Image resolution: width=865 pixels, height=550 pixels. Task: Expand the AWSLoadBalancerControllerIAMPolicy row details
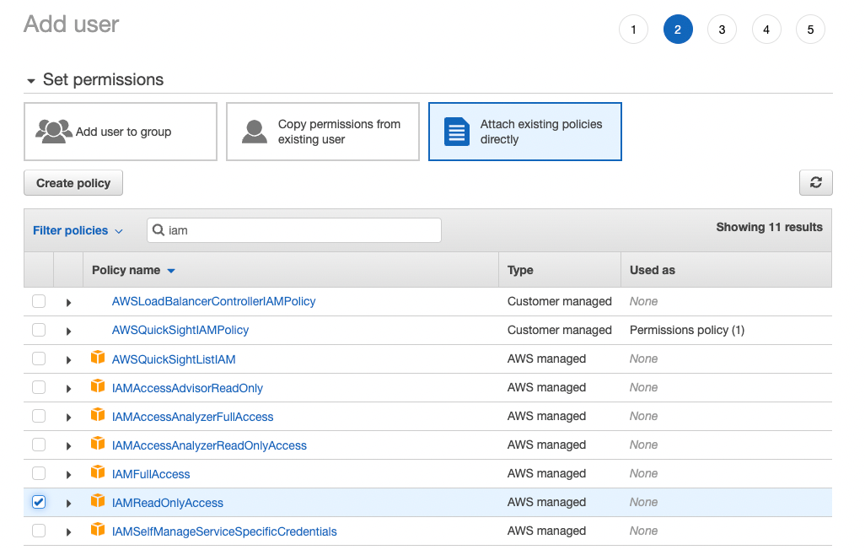pos(68,303)
